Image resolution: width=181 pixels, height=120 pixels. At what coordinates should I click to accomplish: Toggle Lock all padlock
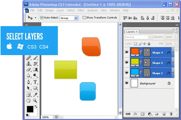click(x=149, y=44)
